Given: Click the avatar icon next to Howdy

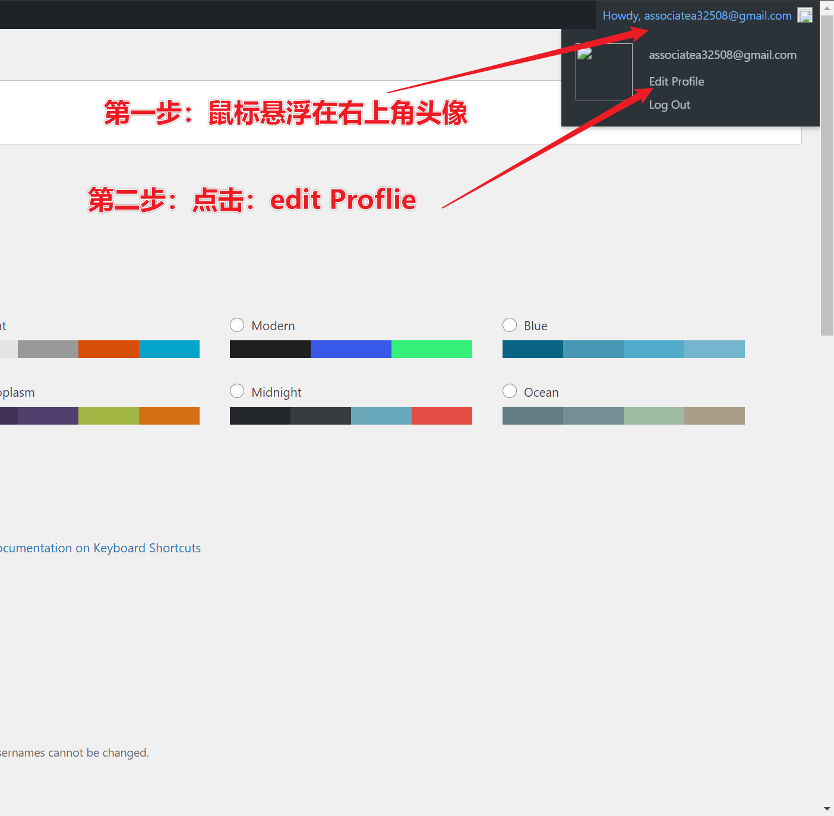Looking at the screenshot, I should (x=804, y=15).
